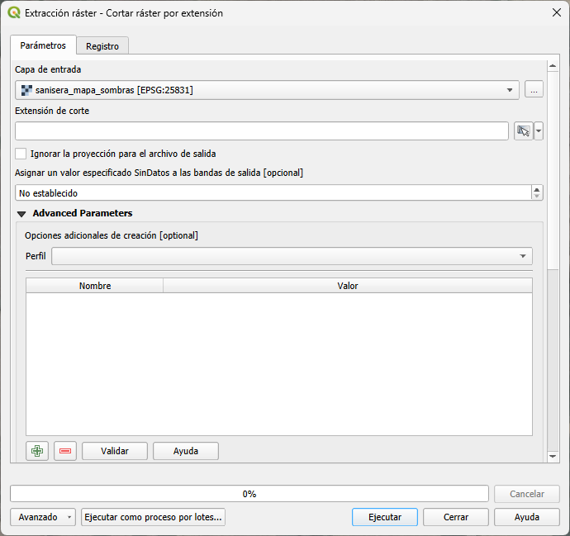Image resolution: width=570 pixels, height=536 pixels.
Task: Click the NoData value spinner arrows
Action: click(x=537, y=192)
